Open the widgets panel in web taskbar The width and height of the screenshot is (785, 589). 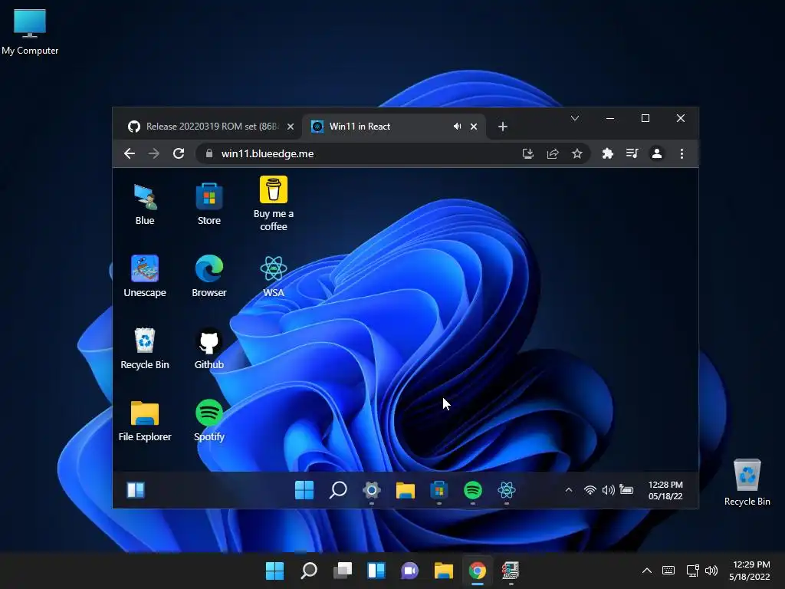(x=136, y=490)
